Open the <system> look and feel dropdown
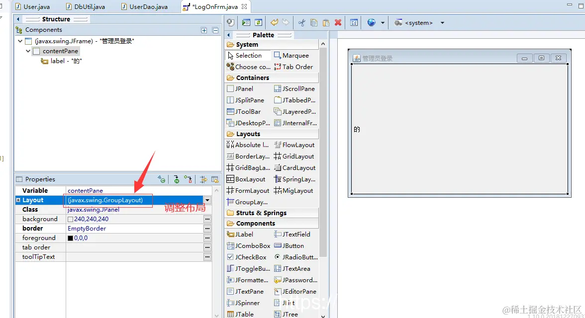Viewport: 585px width, 318px height. click(x=442, y=23)
